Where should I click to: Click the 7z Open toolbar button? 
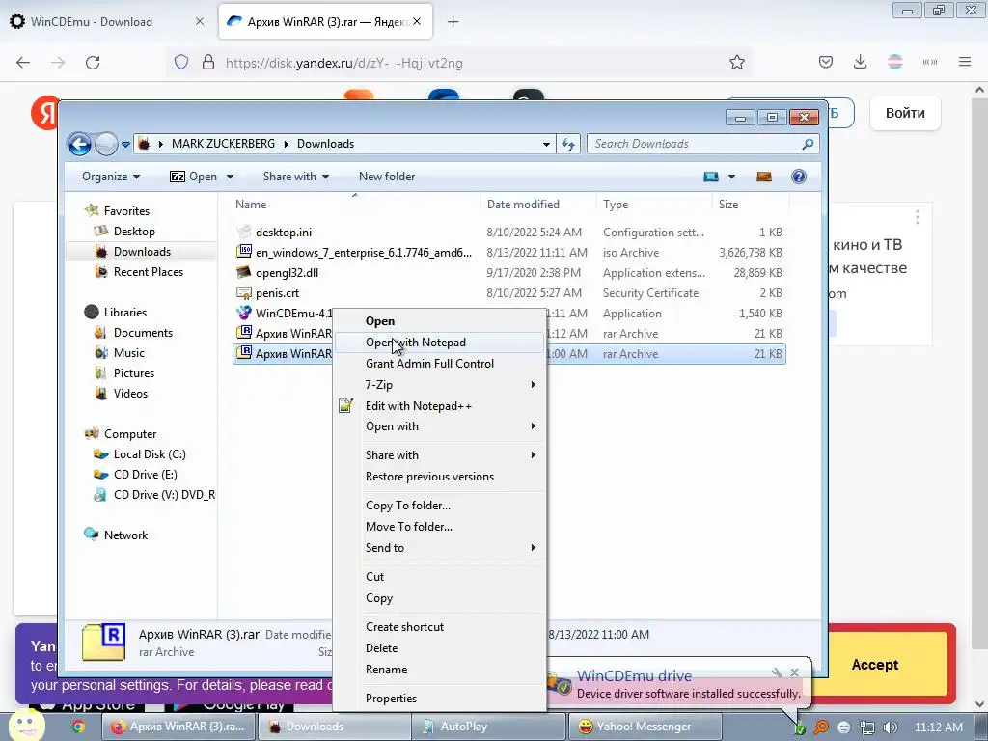coord(193,177)
